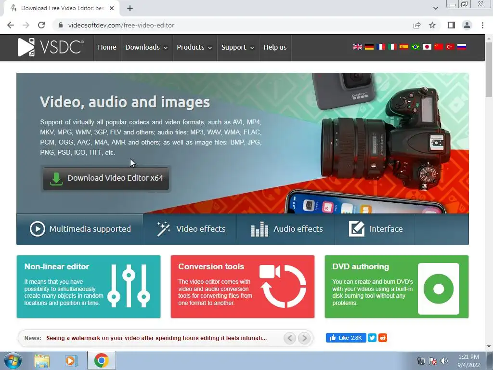Screen dimensions: 493x370
Task: Click the Facebook Like 2.8K button
Action: point(346,338)
